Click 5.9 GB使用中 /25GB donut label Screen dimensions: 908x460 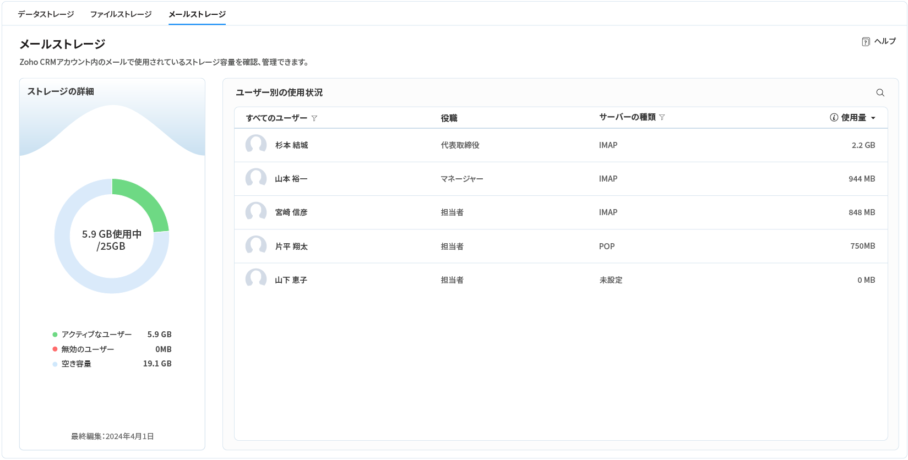[112, 240]
